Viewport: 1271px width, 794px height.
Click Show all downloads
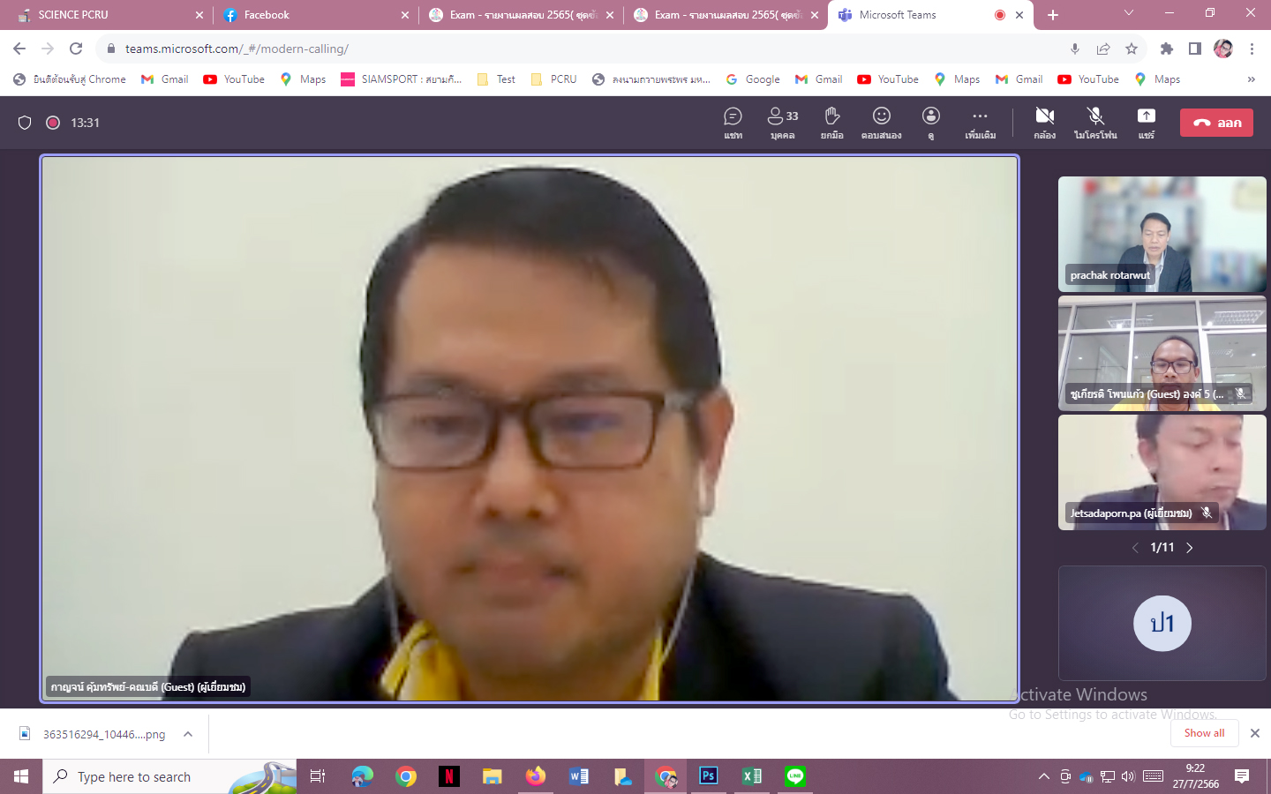[1204, 733]
